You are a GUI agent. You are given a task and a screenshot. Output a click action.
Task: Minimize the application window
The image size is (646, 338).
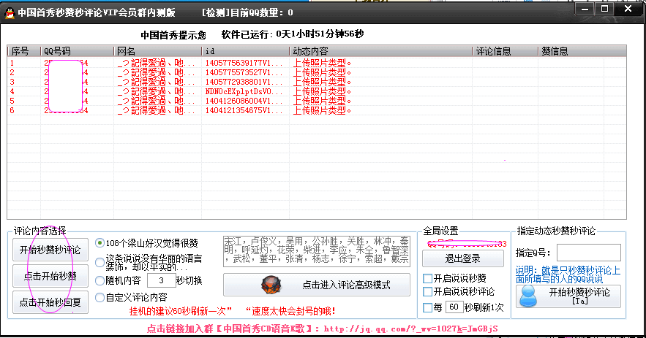pyautogui.click(x=585, y=9)
